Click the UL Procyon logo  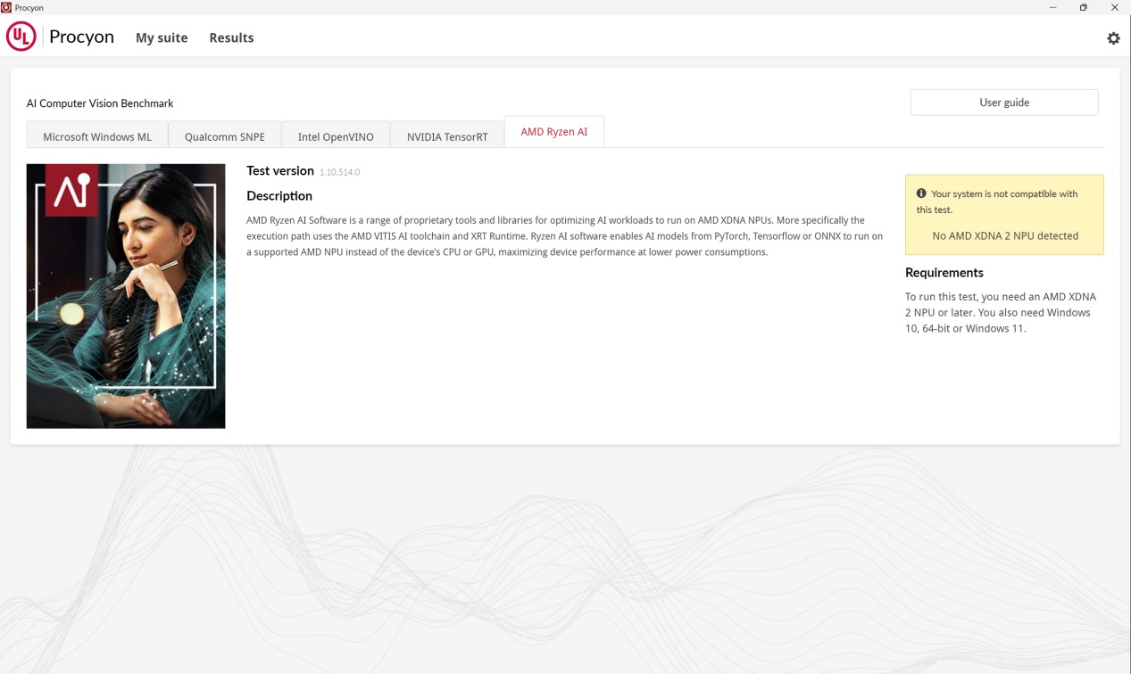coord(61,37)
